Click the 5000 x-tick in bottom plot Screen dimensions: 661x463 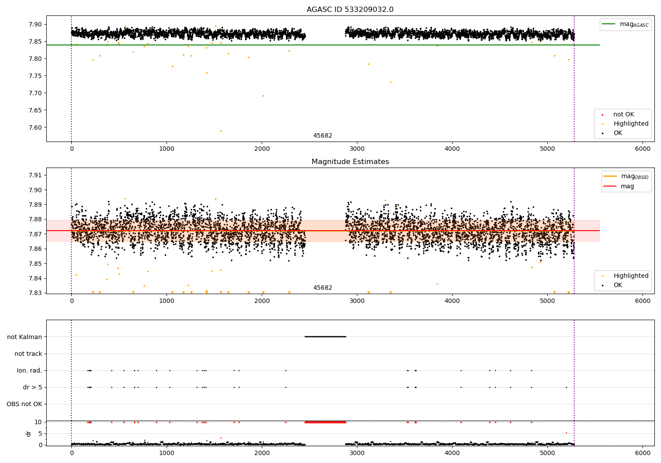547,453
